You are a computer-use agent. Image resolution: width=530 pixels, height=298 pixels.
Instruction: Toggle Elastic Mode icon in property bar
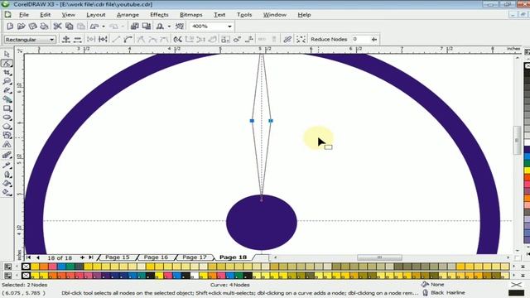tap(287, 39)
